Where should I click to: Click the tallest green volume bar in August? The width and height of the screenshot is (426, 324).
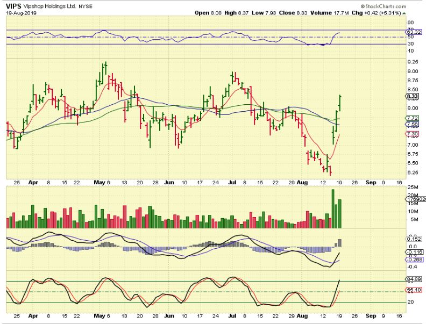click(x=333, y=208)
